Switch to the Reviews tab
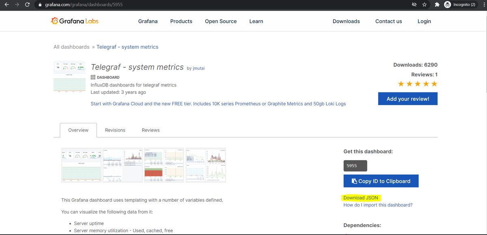 (151, 130)
